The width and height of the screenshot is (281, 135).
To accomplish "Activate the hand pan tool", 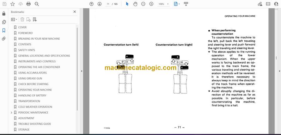I will tap(135, 4).
